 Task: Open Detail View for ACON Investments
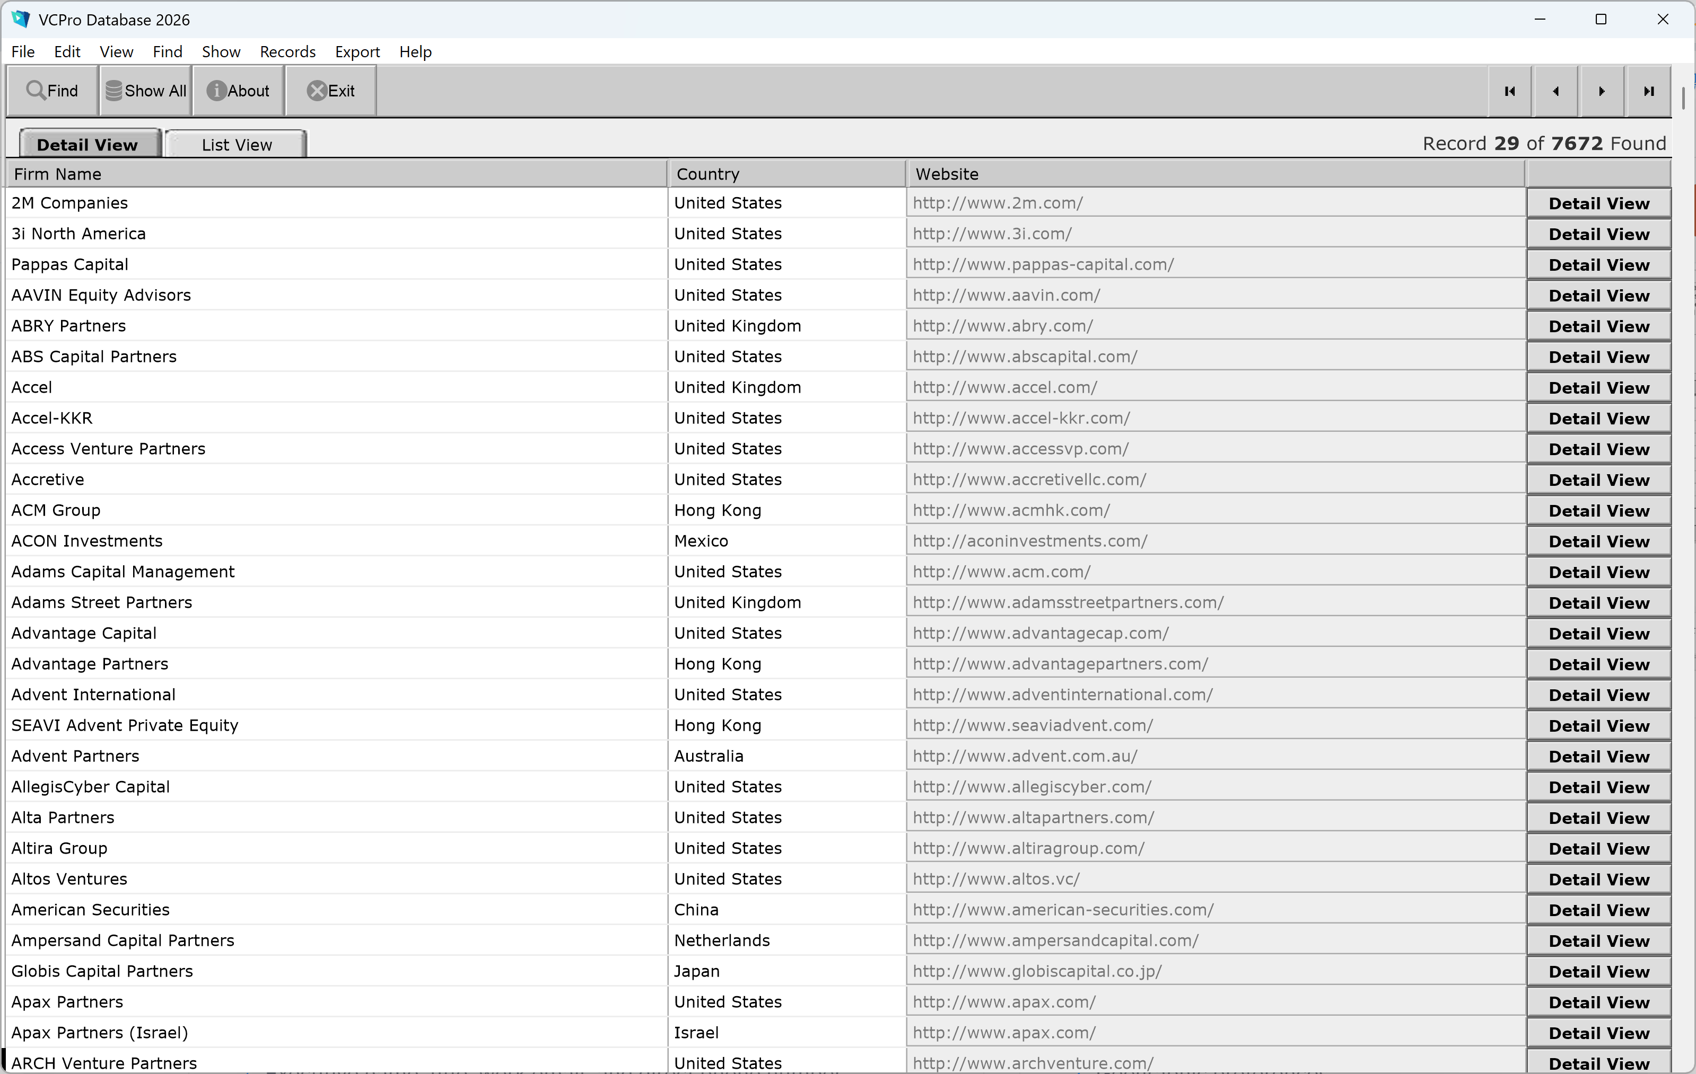coord(1599,541)
